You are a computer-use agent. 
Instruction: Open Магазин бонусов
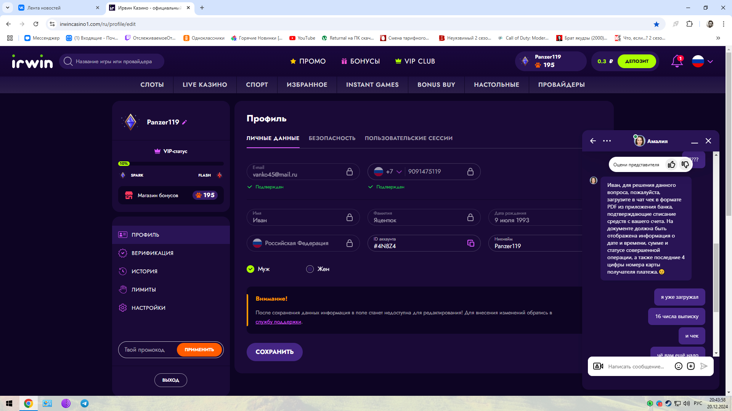(x=171, y=195)
